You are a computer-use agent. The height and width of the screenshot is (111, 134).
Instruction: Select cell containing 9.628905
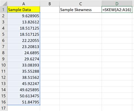[24, 16]
